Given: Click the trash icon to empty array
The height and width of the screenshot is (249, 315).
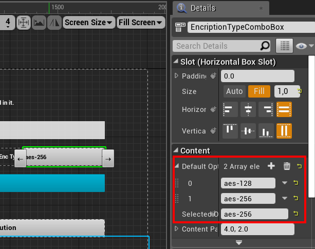Looking at the screenshot, I should click(x=287, y=166).
